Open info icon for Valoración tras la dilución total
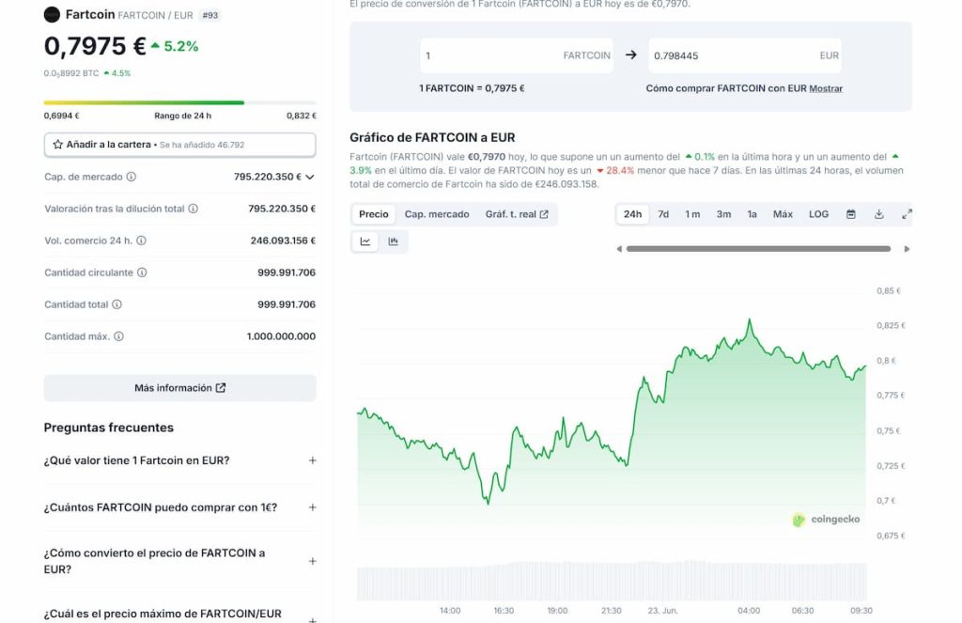 pyautogui.click(x=194, y=209)
